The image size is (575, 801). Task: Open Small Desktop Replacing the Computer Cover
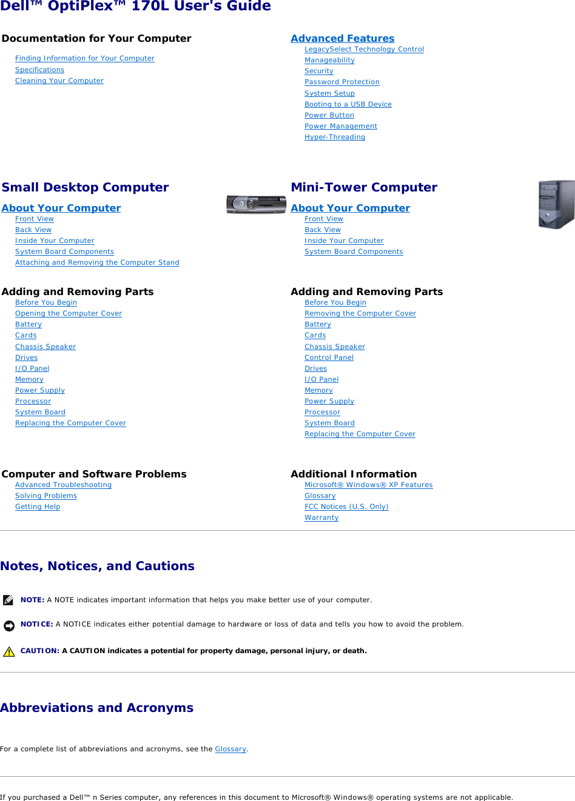(x=70, y=423)
